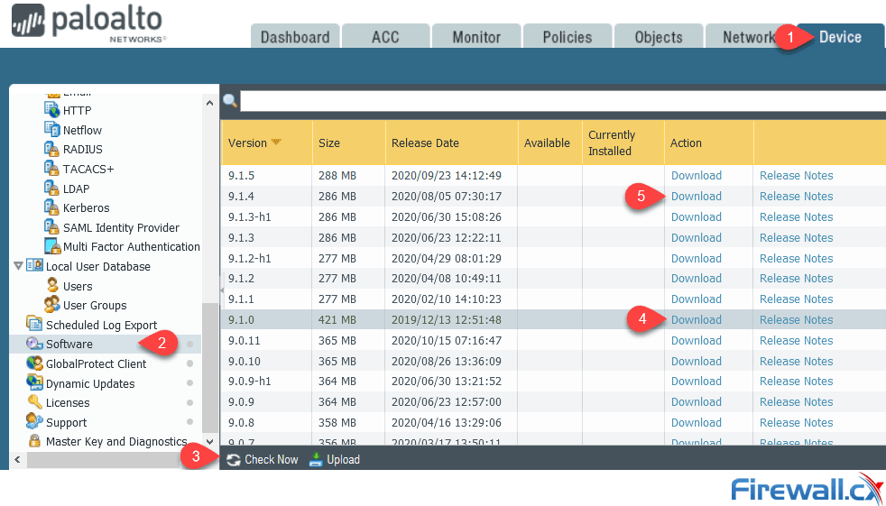This screenshot has width=886, height=506.
Task: Click the Upload arrow icon
Action: coord(316,460)
